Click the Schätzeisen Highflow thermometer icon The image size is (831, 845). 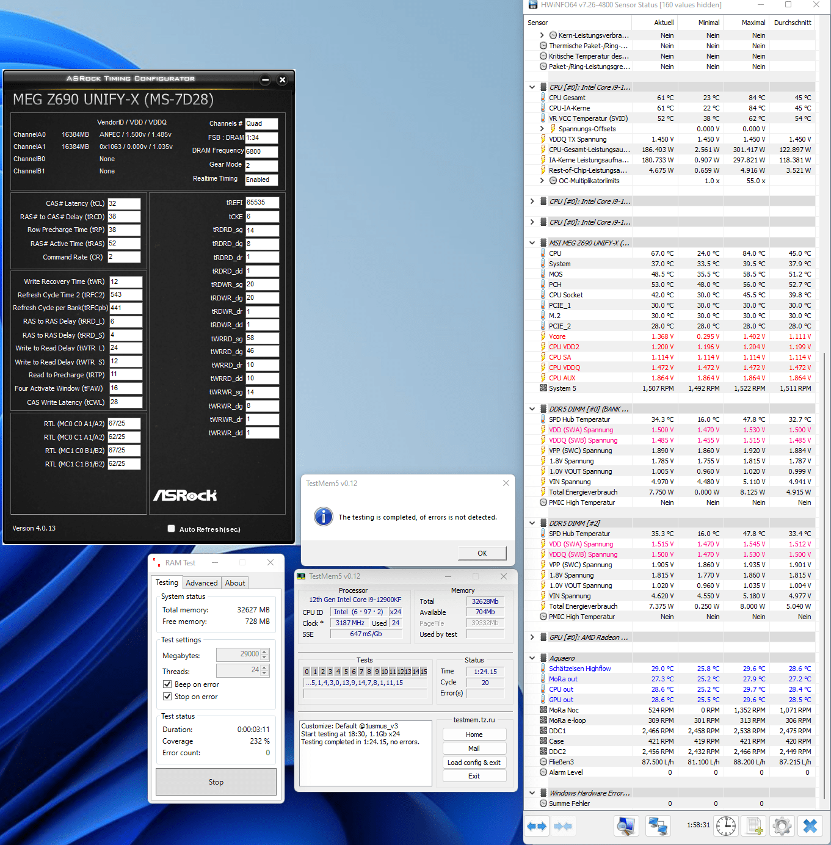tap(543, 669)
